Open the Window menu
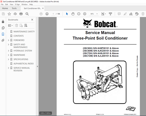Viewport: 146px width, 116px height. pyautogui.click(x=24, y=5)
